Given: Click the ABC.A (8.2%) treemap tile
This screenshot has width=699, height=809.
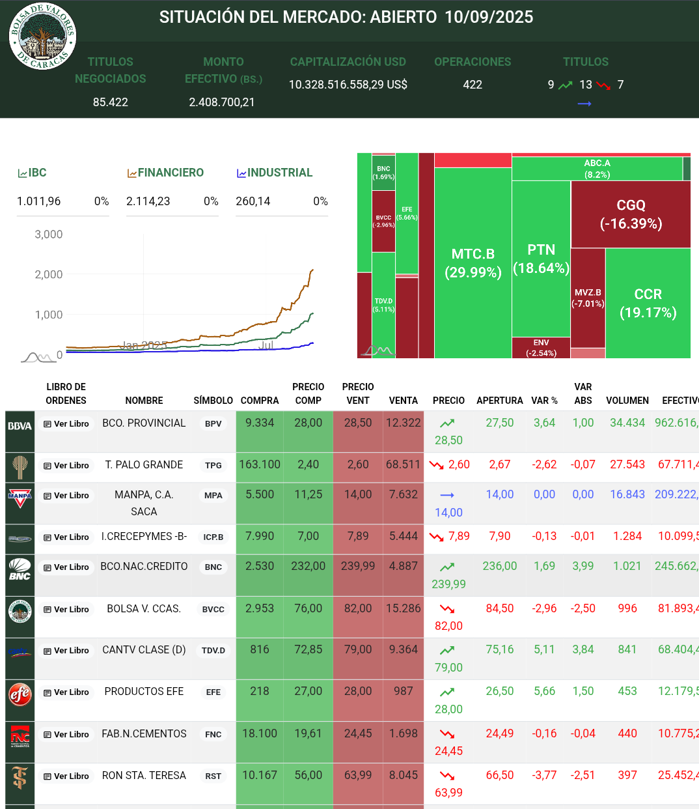Looking at the screenshot, I should click(x=597, y=169).
